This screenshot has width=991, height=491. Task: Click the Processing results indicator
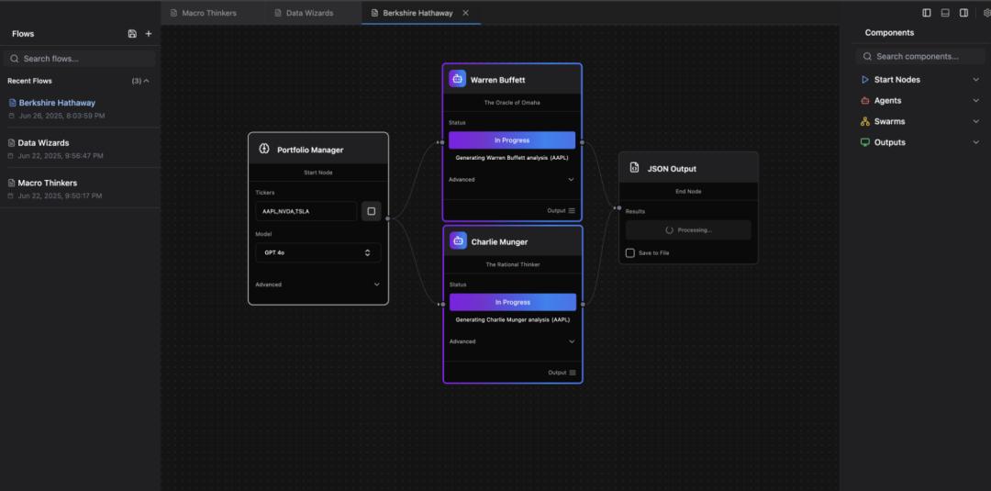[x=688, y=230]
